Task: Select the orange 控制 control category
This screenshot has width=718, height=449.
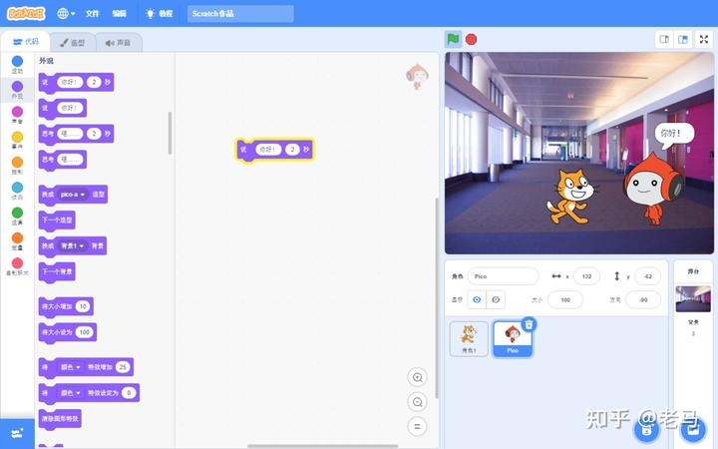Action: click(17, 166)
